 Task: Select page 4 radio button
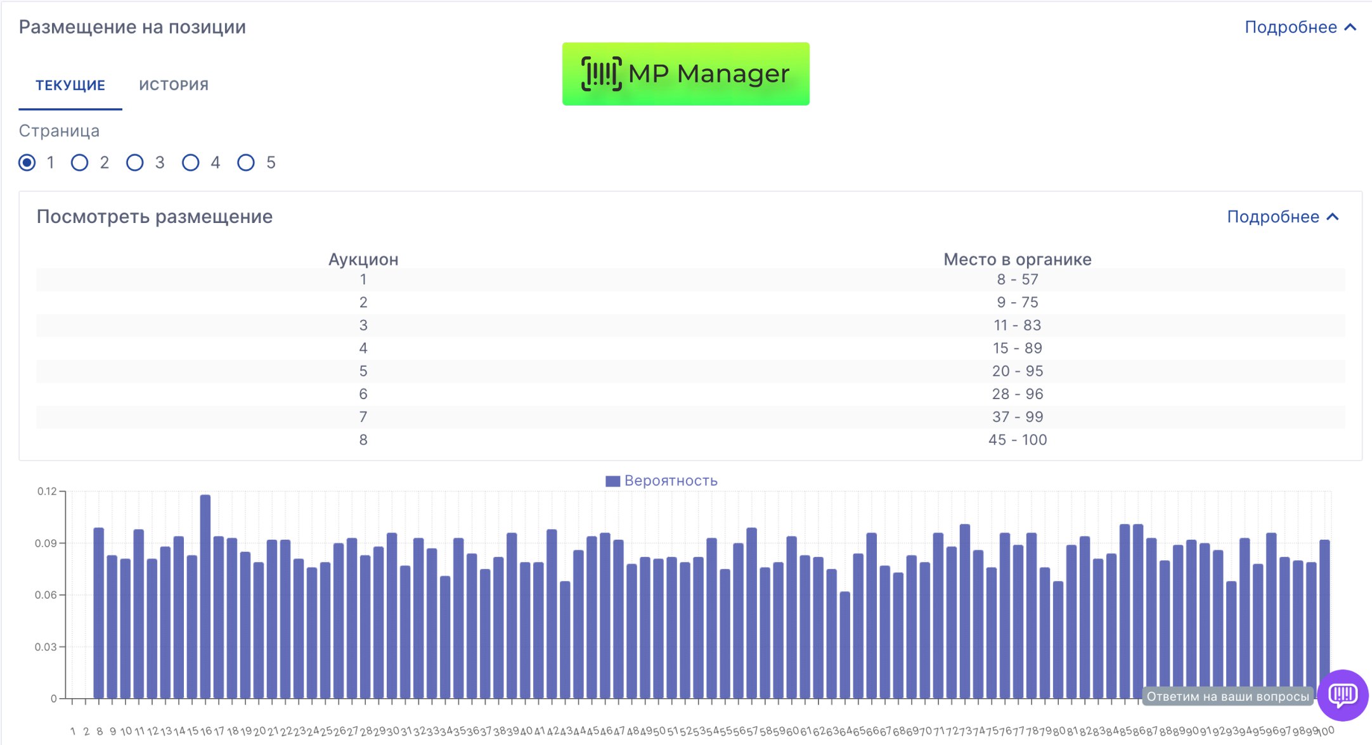click(190, 163)
